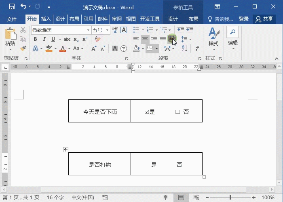The image size is (283, 202).
Task: Save the document with the floppy icon
Action: click(12, 7)
